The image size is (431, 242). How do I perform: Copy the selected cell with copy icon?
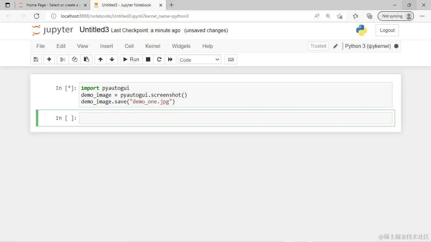click(x=74, y=59)
